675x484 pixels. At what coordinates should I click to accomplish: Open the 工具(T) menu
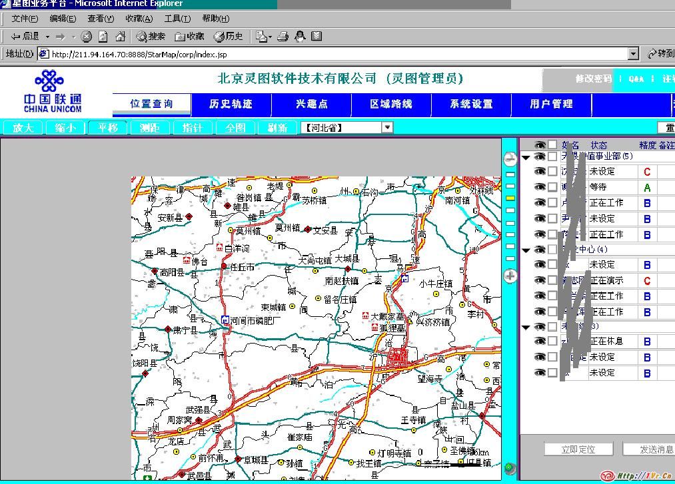coord(177,19)
